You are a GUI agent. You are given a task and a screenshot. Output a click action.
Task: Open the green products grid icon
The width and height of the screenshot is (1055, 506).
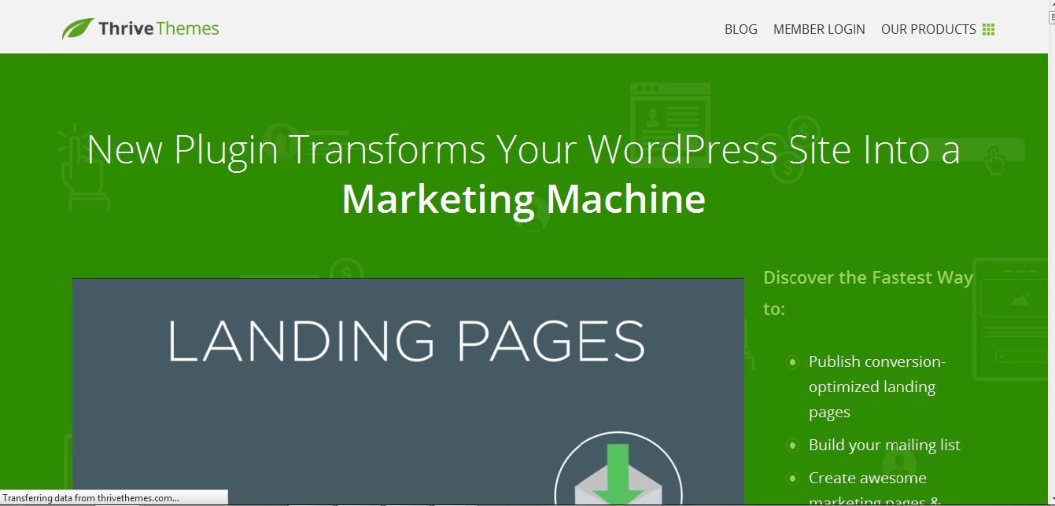[x=989, y=29]
